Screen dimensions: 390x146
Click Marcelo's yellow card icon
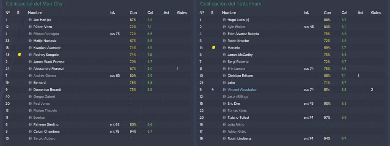pyautogui.click(x=213, y=47)
